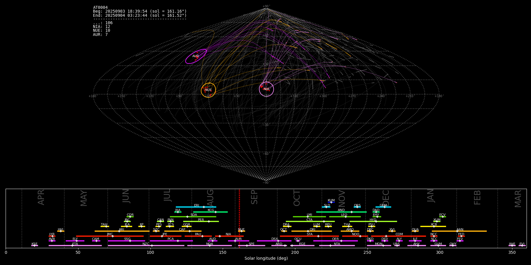Click the pink XHE shower bar
The height and width of the screenshot is (265, 531).
(512, 246)
